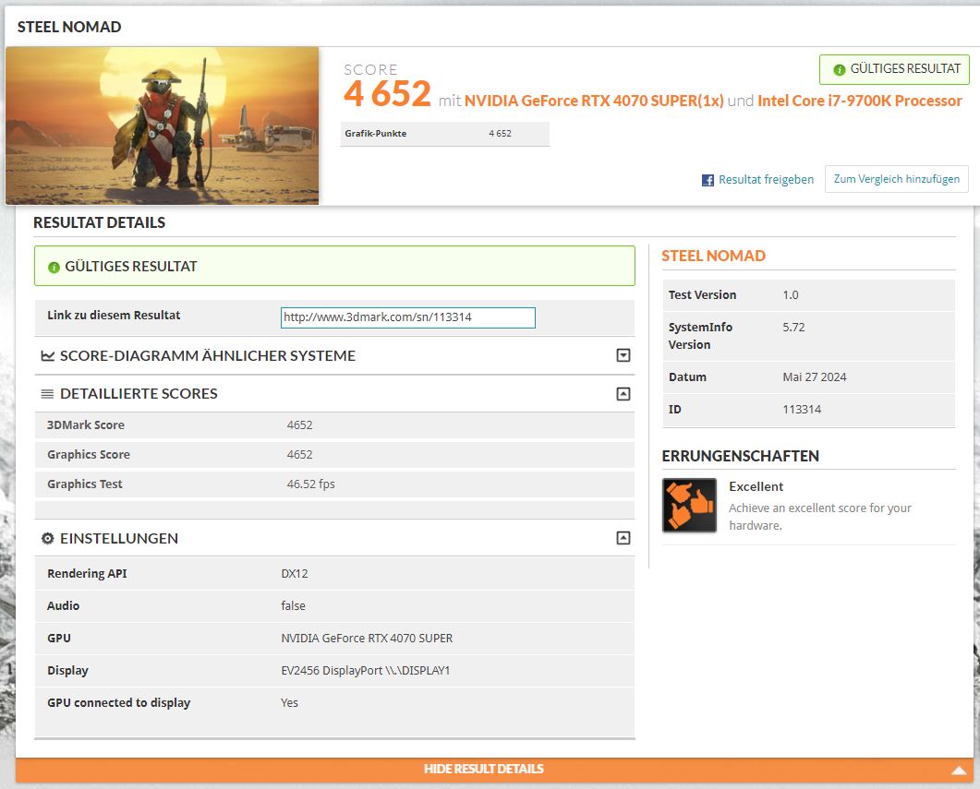
Task: Click Hide Result Details bar
Action: click(494, 770)
